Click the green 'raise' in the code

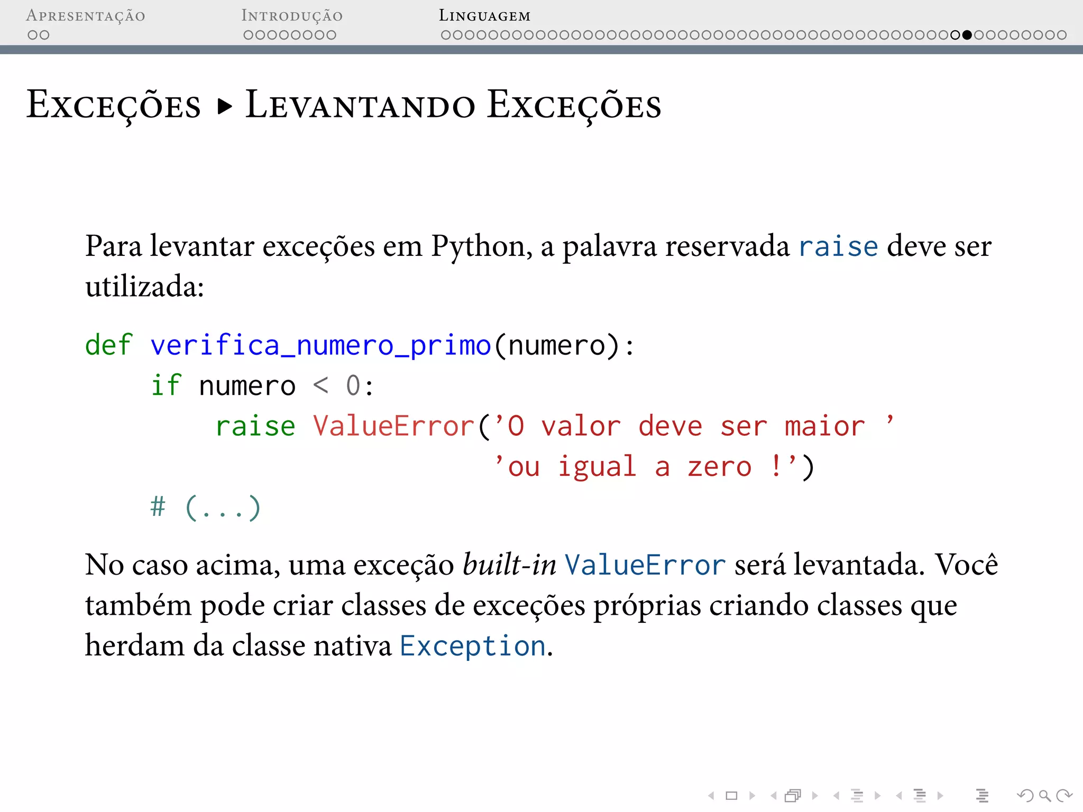pyautogui.click(x=255, y=426)
